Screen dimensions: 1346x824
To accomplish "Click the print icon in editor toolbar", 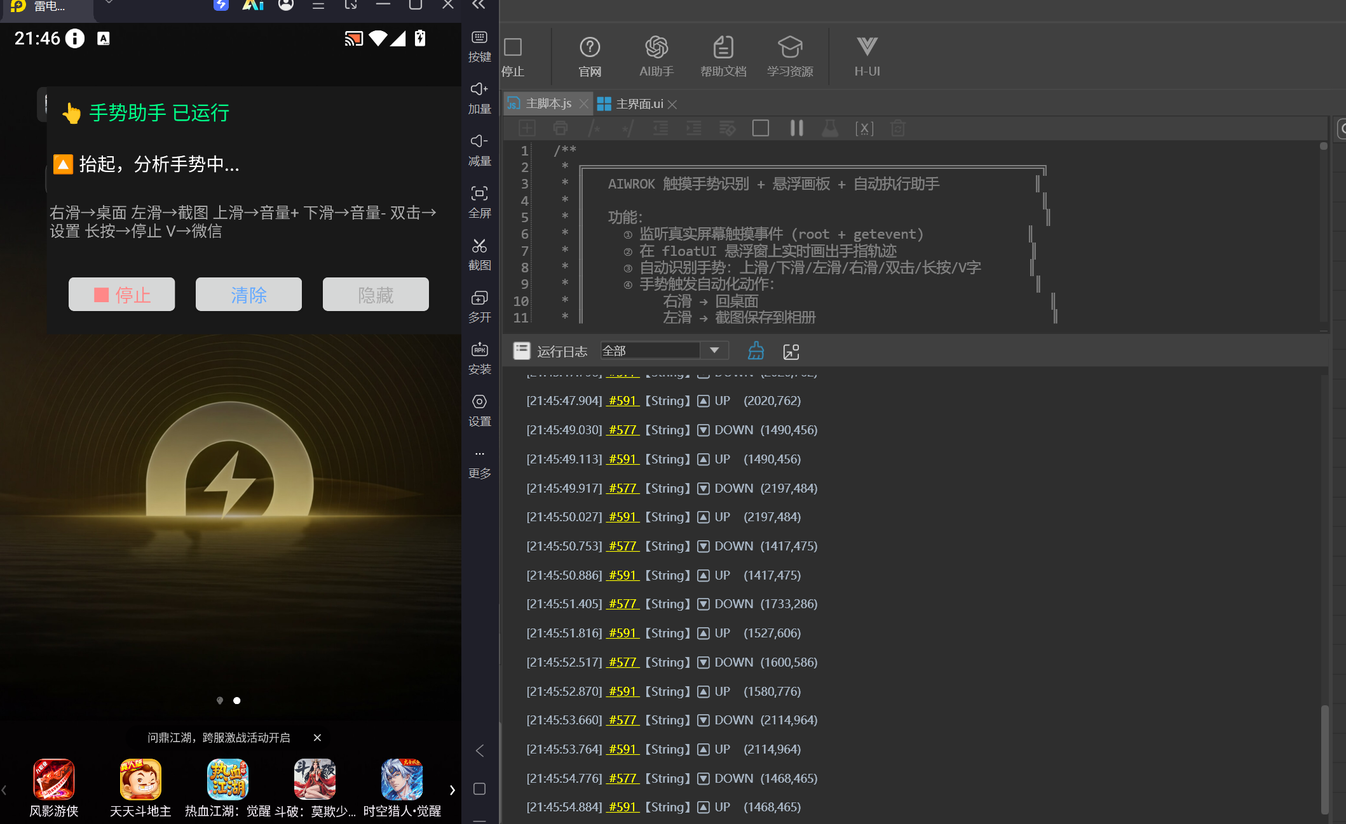I will pos(560,128).
